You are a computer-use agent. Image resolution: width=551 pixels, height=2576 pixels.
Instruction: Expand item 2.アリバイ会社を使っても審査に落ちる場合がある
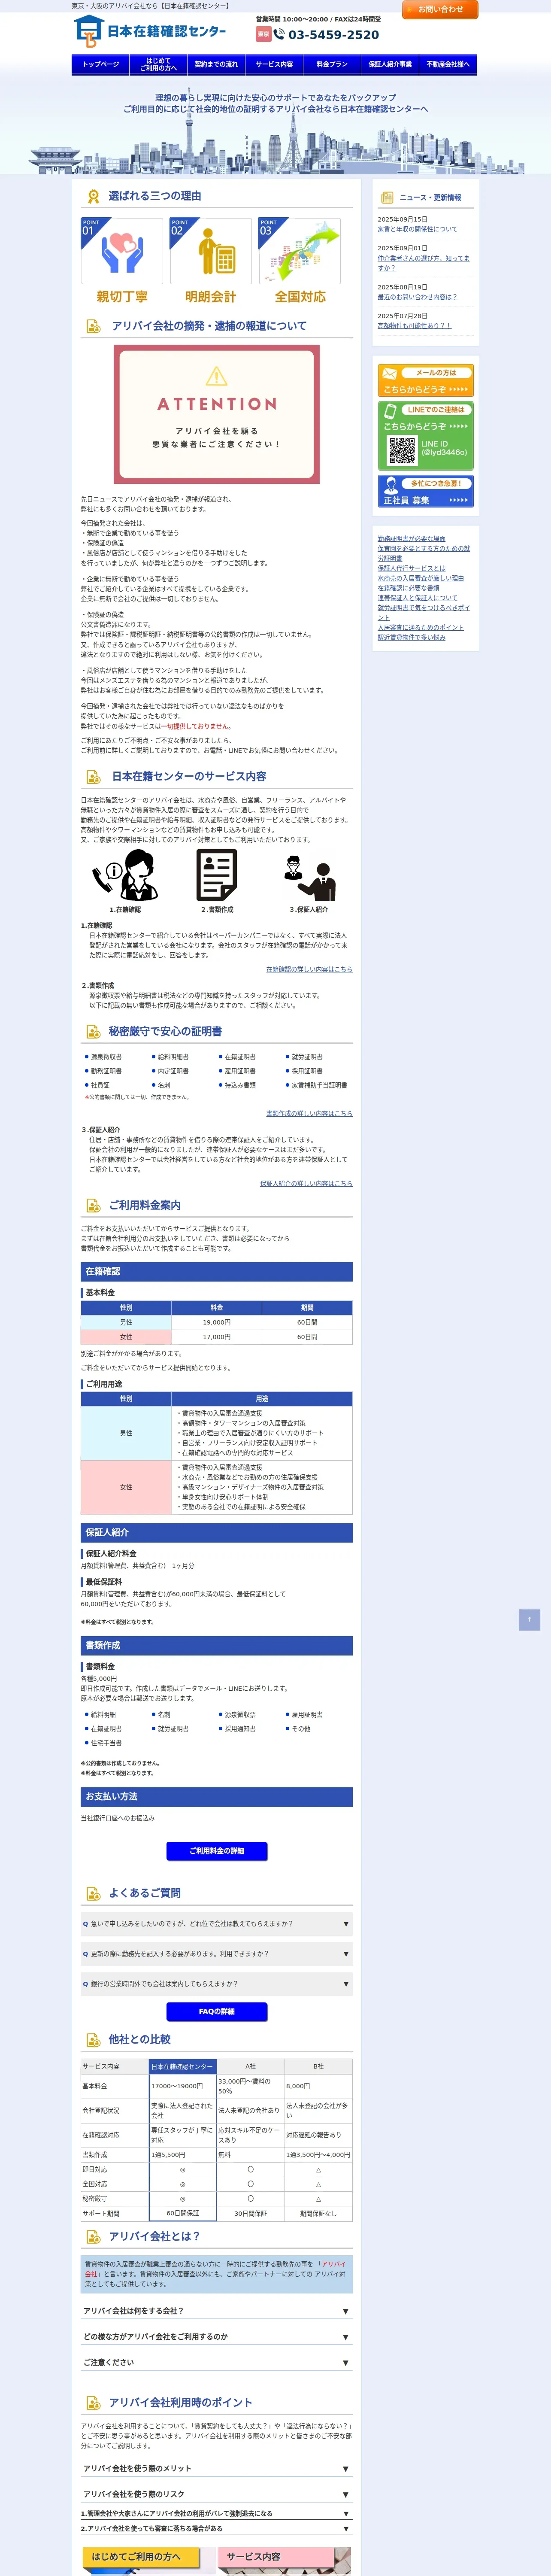tap(217, 2528)
